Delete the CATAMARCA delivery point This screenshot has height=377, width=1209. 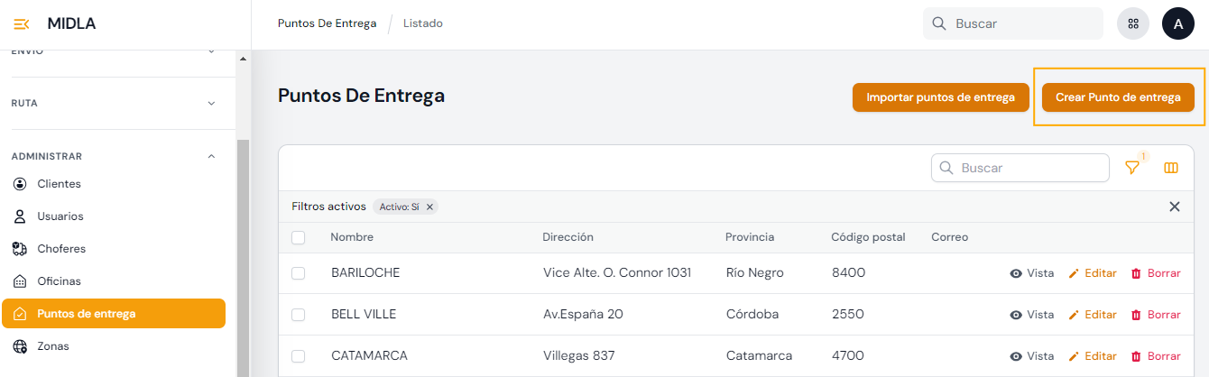pyautogui.click(x=1155, y=356)
